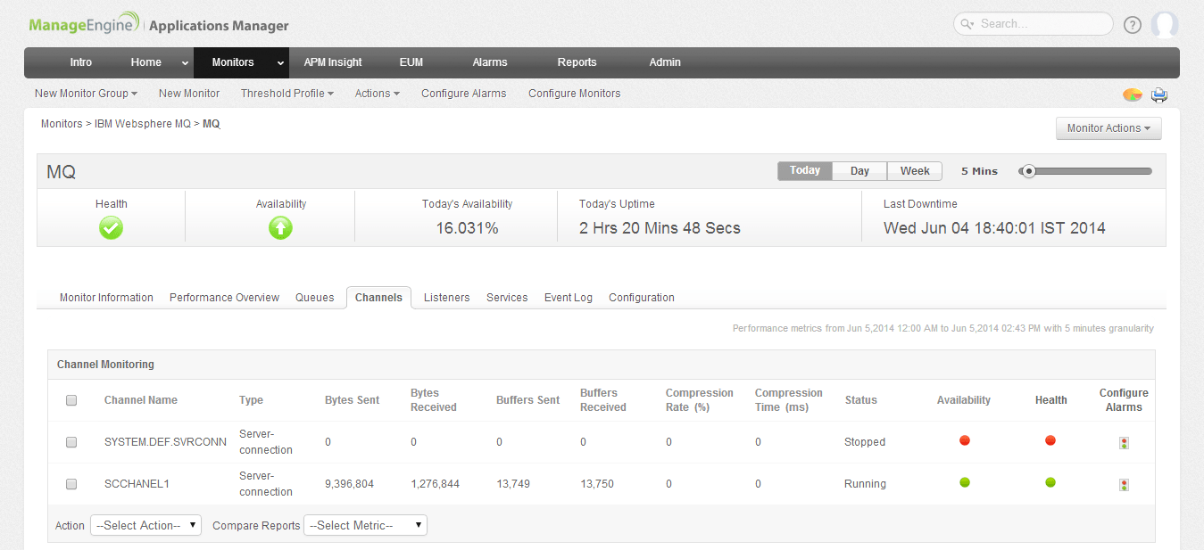Check the SCCHANEL1 row checkbox
1204x550 pixels.
point(71,484)
